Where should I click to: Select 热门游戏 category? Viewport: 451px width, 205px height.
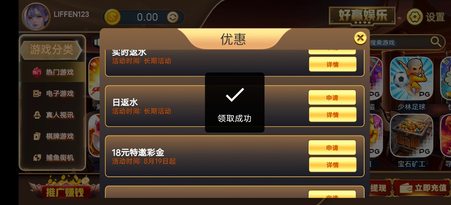(53, 72)
